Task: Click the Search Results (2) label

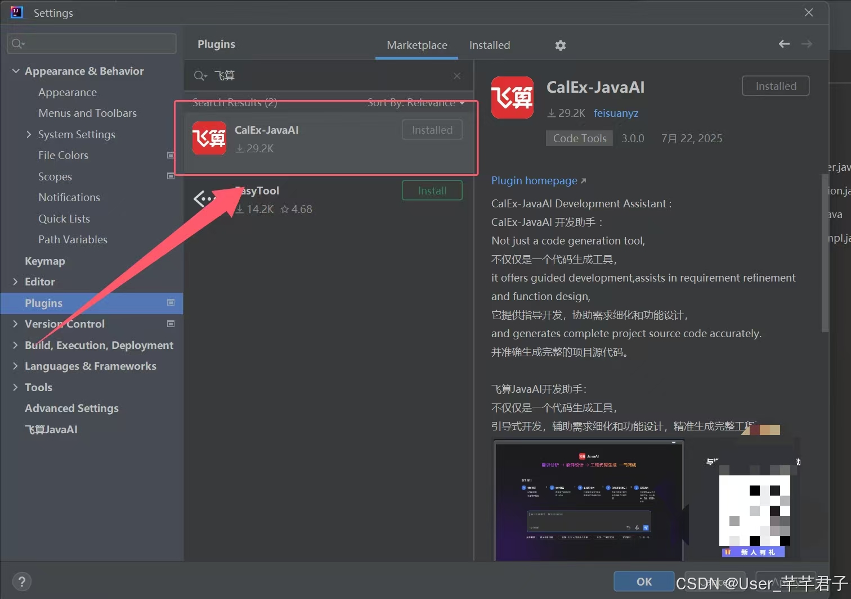Action: [235, 102]
